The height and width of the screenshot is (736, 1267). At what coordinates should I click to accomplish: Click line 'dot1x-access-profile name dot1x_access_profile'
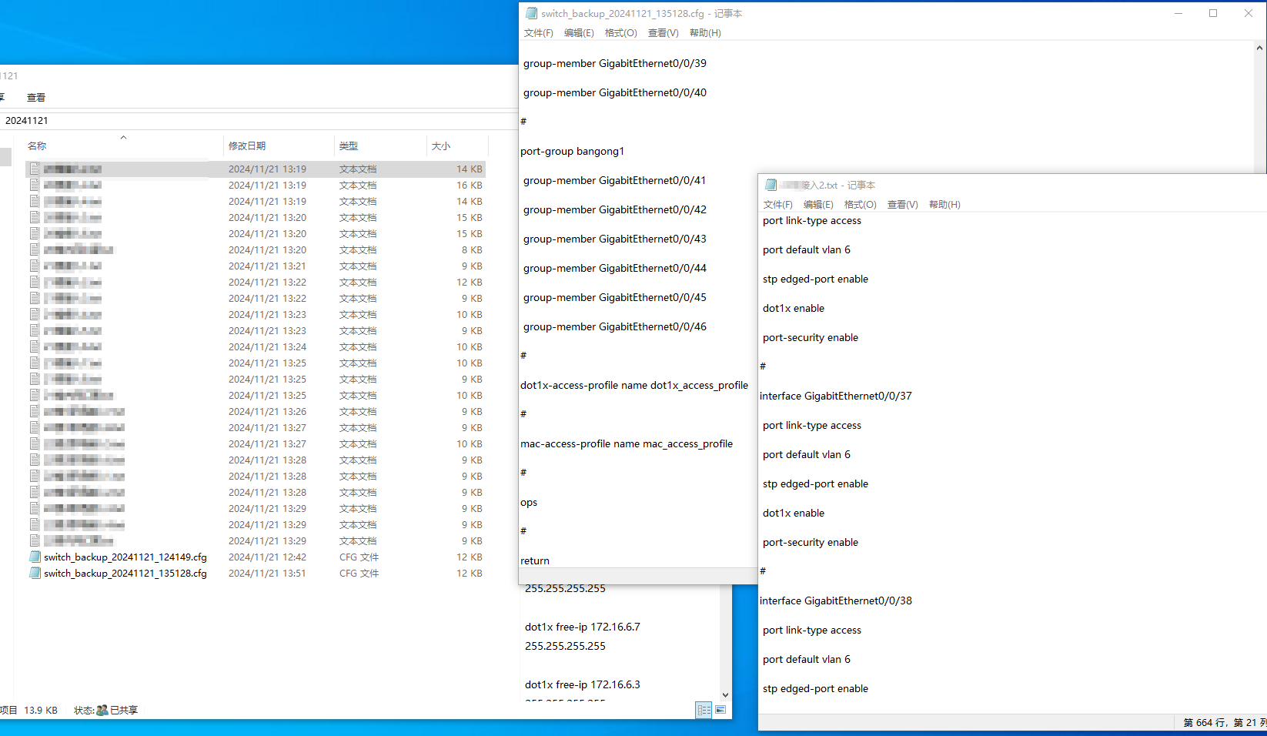pos(634,386)
